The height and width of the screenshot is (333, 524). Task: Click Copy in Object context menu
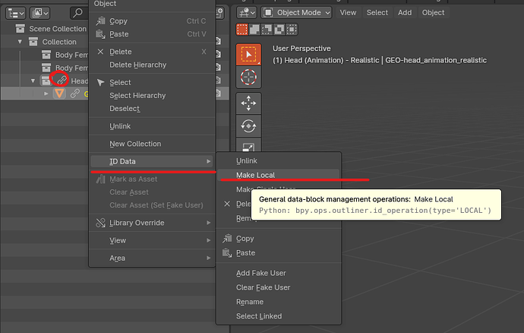click(x=152, y=21)
